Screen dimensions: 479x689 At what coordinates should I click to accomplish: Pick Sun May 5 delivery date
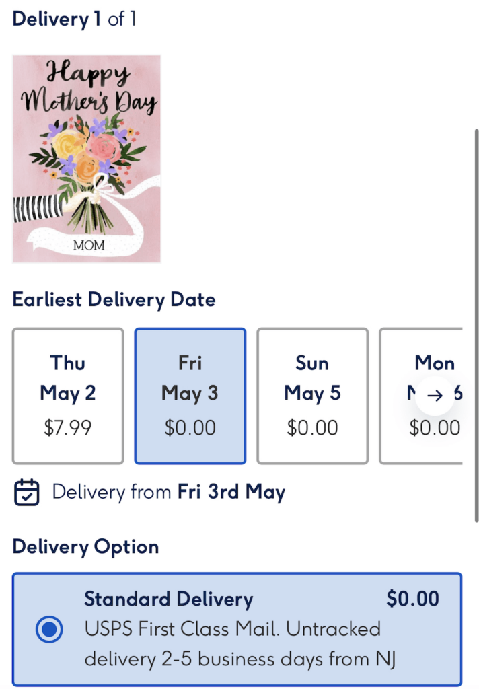pyautogui.click(x=312, y=396)
